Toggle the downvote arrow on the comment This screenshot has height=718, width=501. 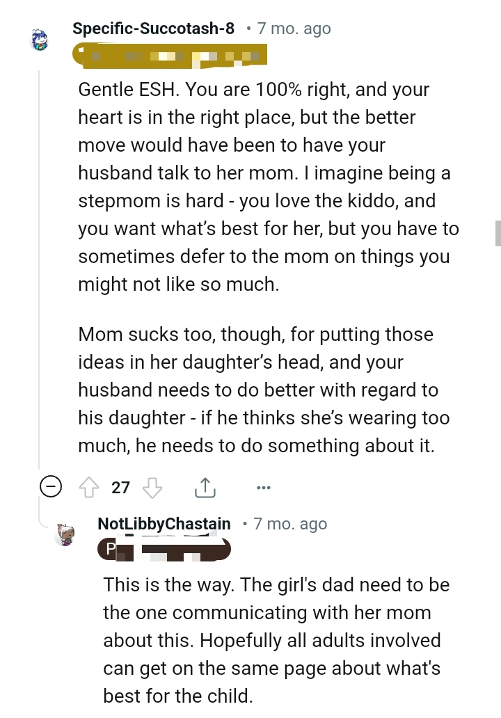coord(153,488)
